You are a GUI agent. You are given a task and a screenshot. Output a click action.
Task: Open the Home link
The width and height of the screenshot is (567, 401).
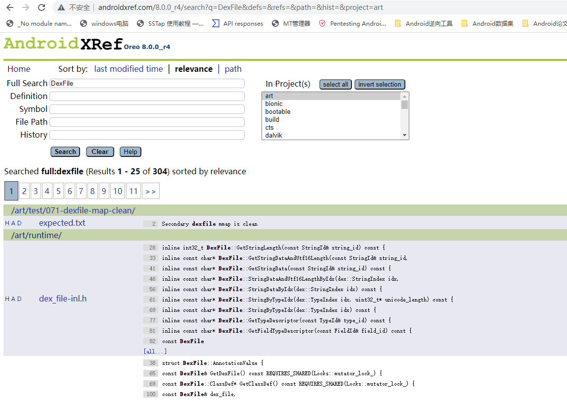[x=19, y=69]
